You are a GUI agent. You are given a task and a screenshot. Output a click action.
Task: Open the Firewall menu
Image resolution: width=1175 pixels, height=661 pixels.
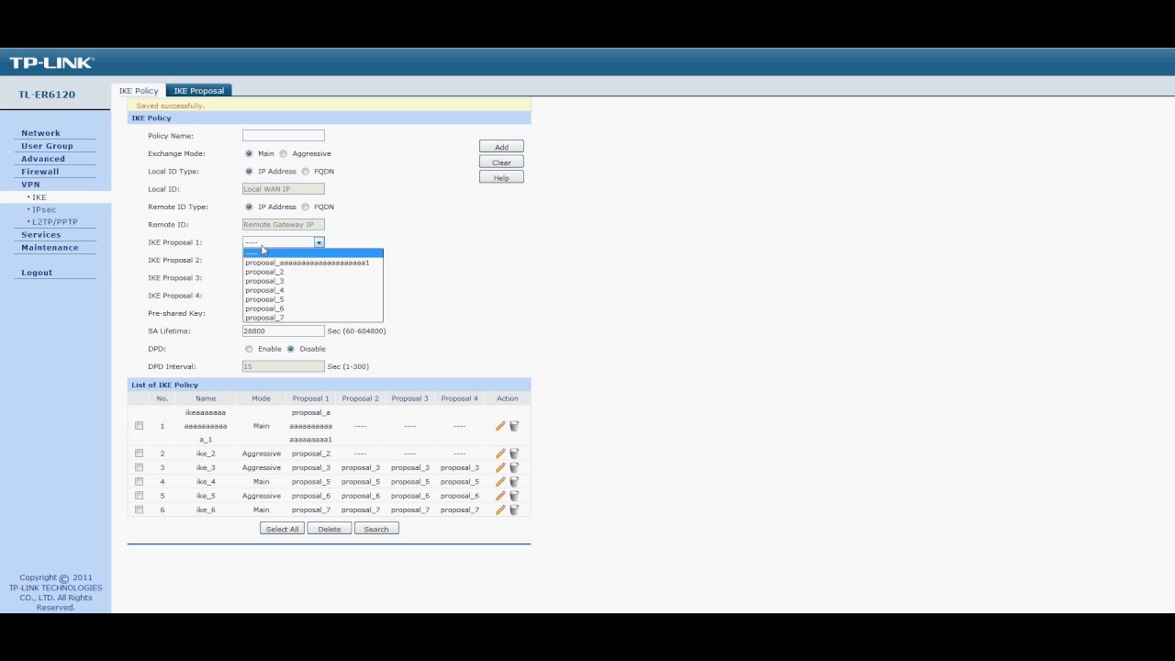point(40,172)
